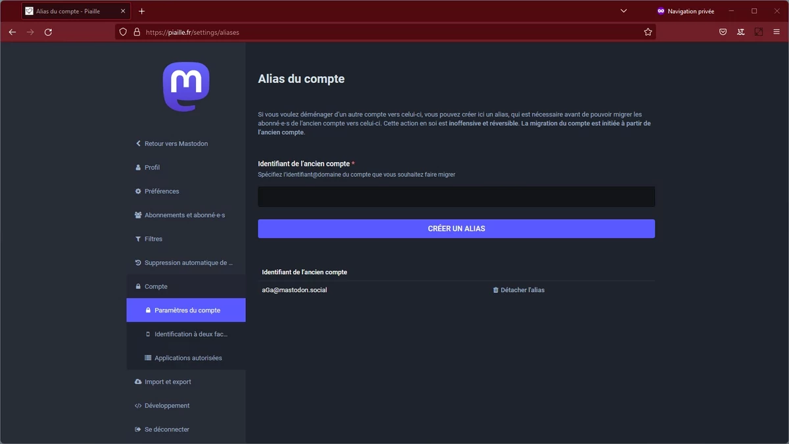The height and width of the screenshot is (444, 789).
Task: Select the Compte section
Action: [x=186, y=286]
